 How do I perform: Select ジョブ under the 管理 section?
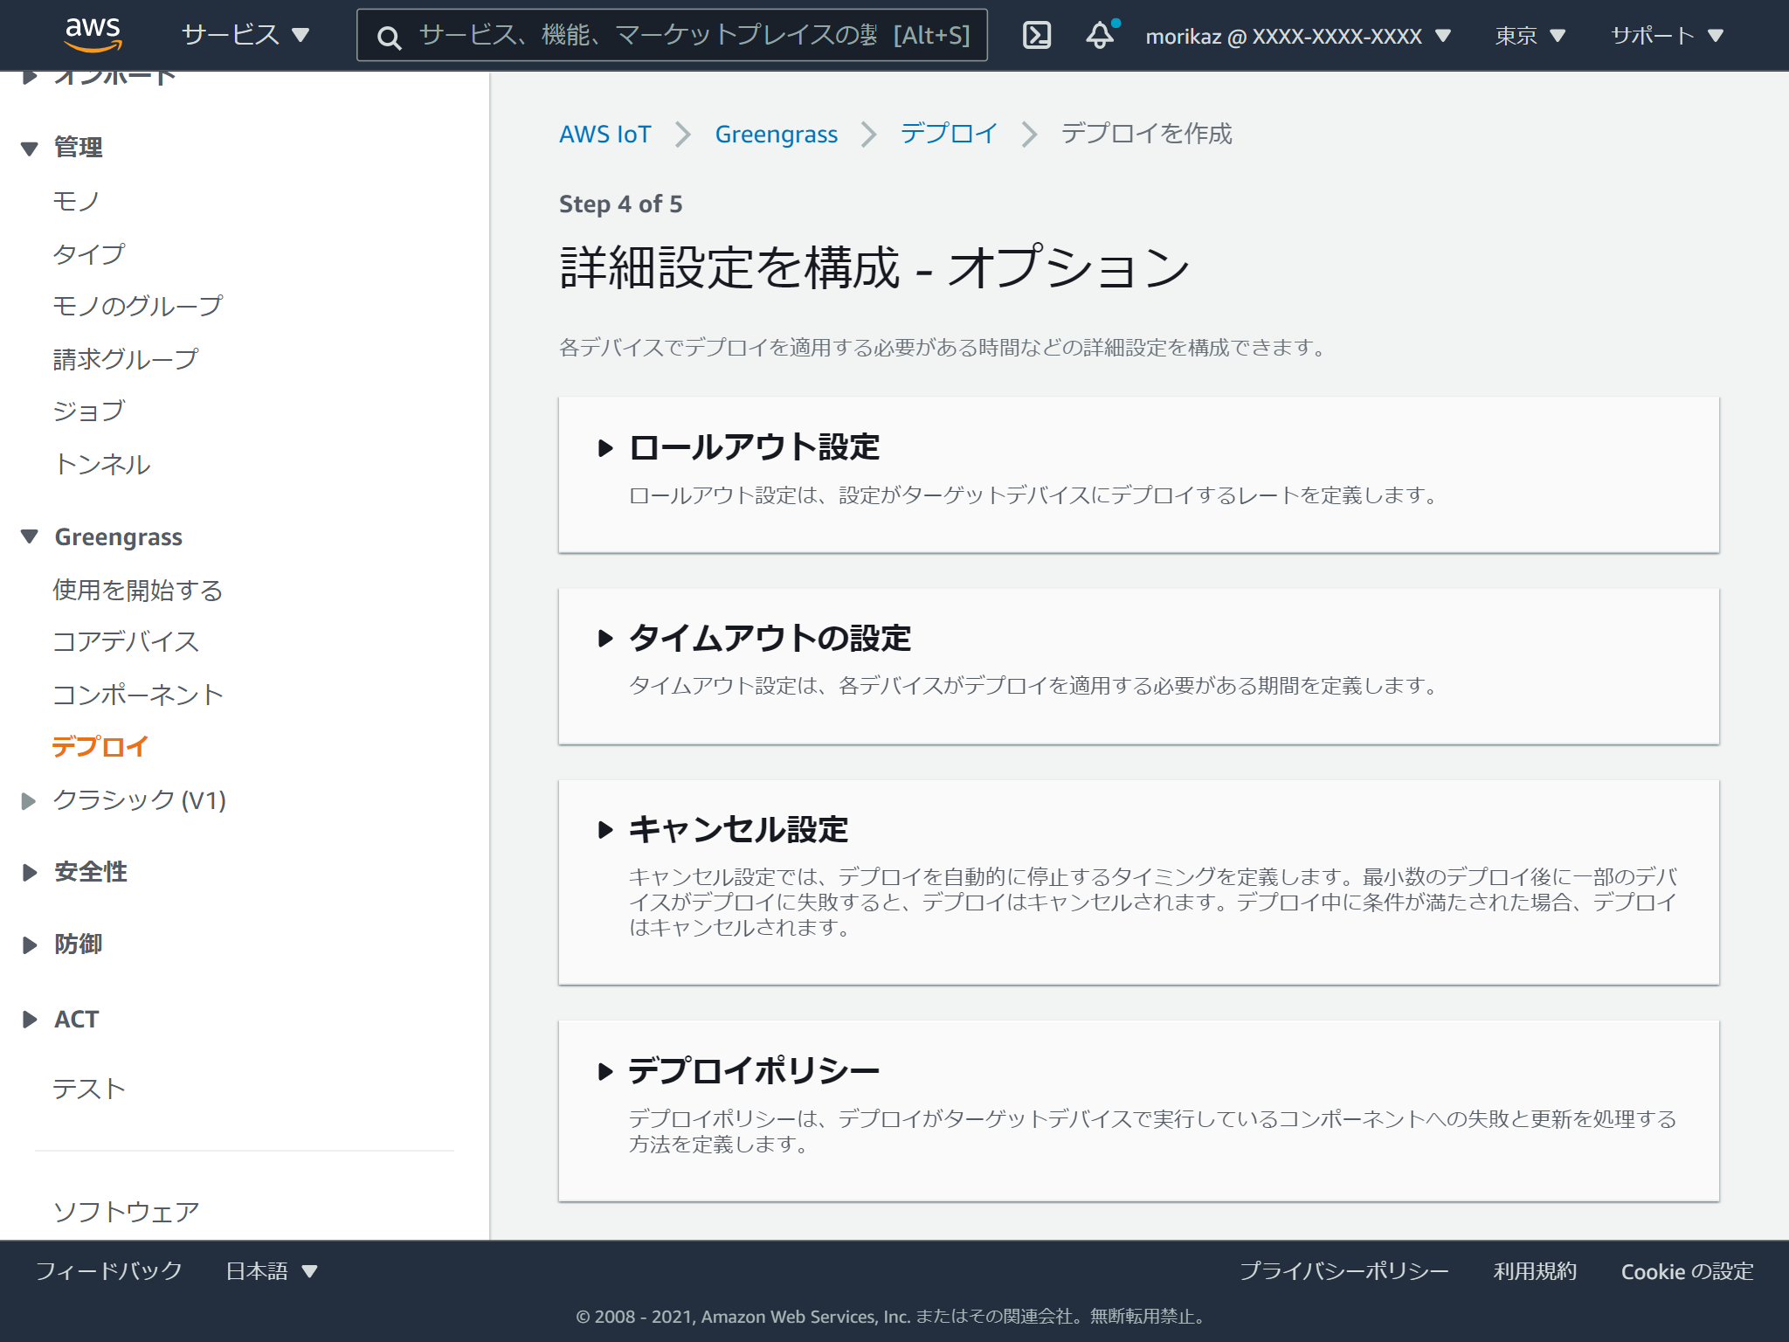click(87, 411)
